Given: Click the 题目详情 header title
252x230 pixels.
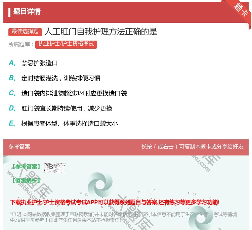Looking at the screenshot, I should point(27,11).
